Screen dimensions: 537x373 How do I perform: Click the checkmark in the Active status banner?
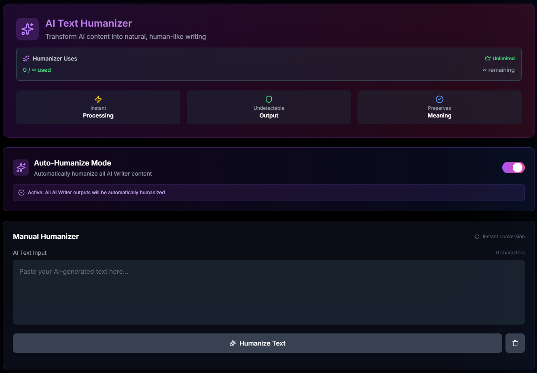pos(21,193)
